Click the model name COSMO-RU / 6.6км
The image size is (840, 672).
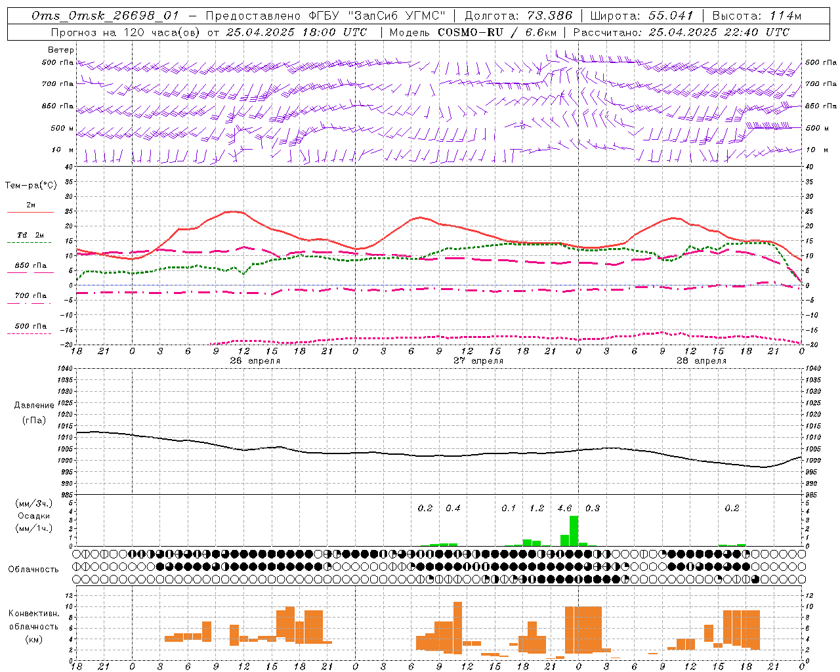click(497, 32)
